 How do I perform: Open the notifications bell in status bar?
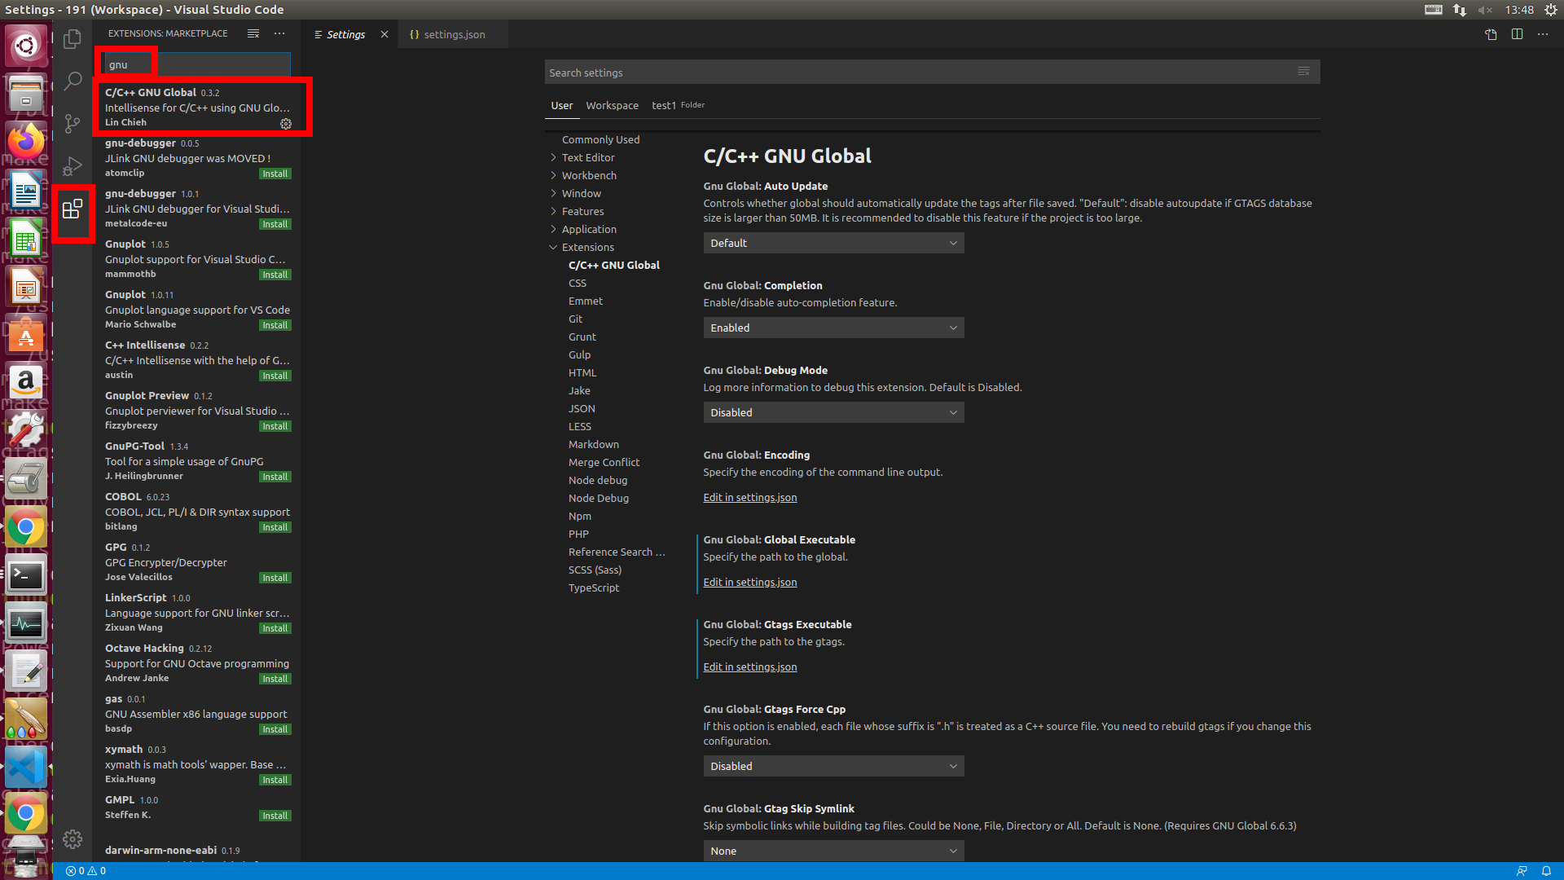pyautogui.click(x=1546, y=871)
